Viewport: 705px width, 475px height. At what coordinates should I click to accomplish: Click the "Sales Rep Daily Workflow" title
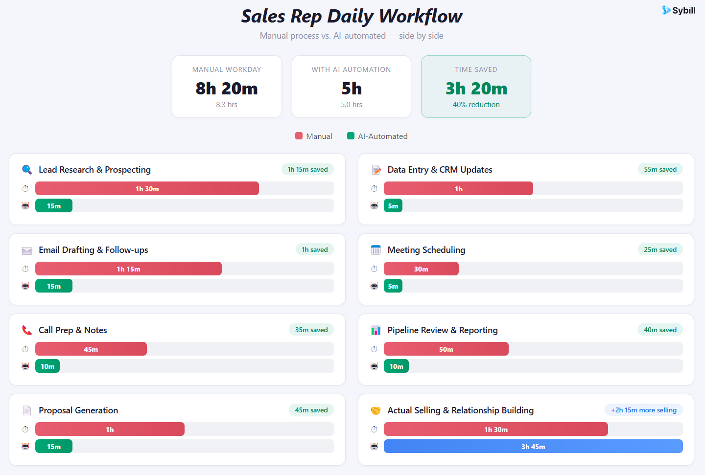[x=352, y=16]
